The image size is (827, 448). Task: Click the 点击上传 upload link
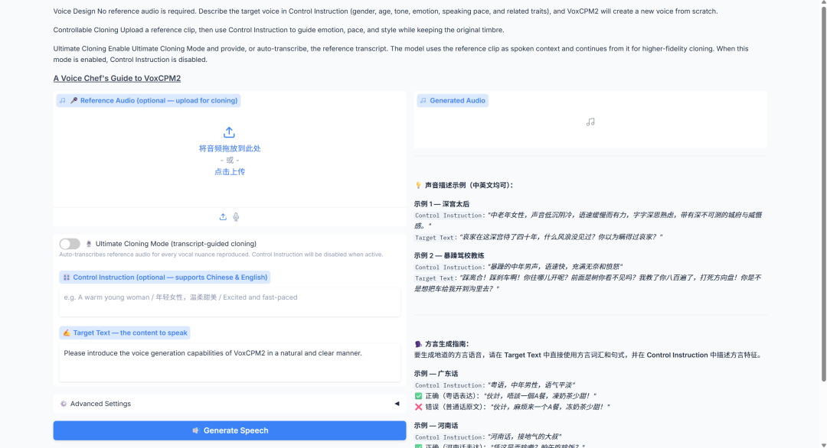coord(230,172)
